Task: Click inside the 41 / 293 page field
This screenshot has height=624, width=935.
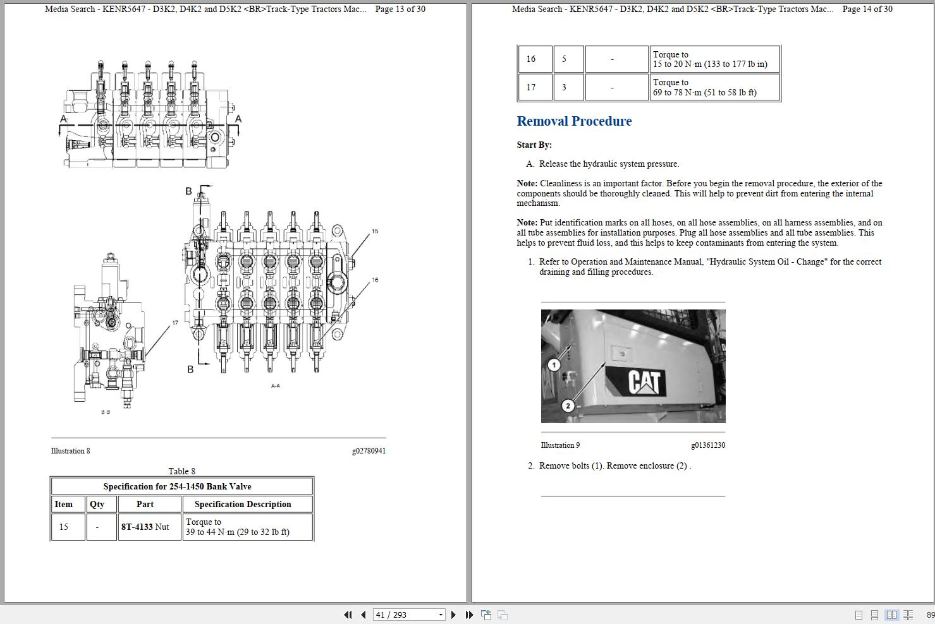Action: pos(398,615)
